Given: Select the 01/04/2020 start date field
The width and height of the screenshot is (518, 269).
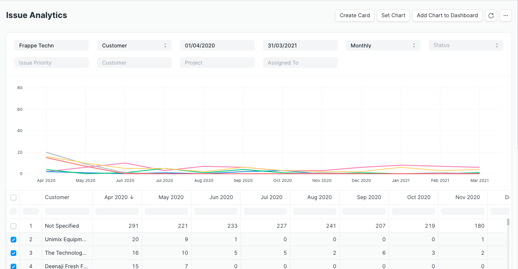Looking at the screenshot, I should [217, 45].
